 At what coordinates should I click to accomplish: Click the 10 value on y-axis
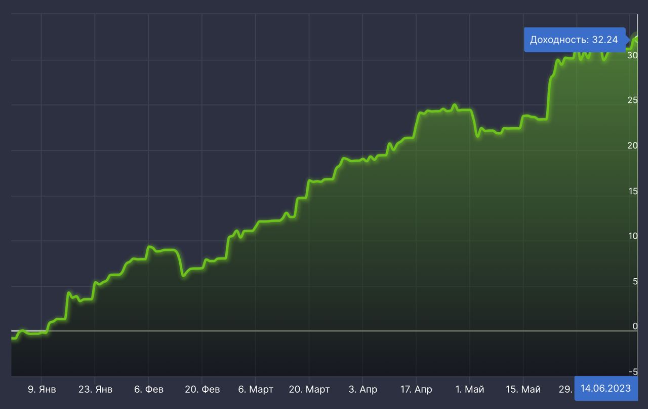click(x=632, y=236)
